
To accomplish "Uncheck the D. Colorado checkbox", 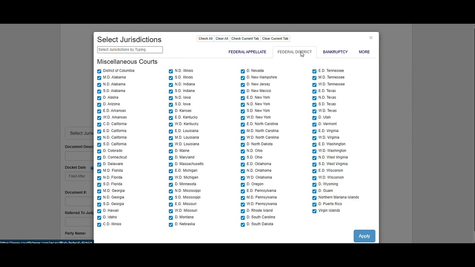I will tap(99, 151).
